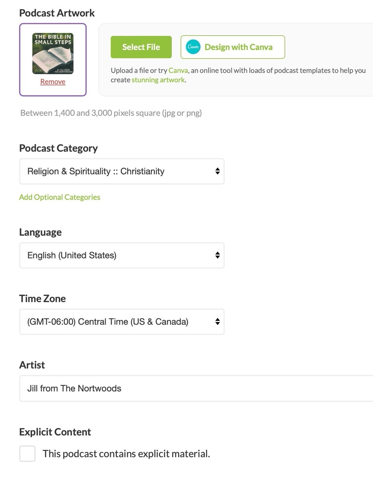
Task: Remove the current podcast artwork
Action: (53, 82)
